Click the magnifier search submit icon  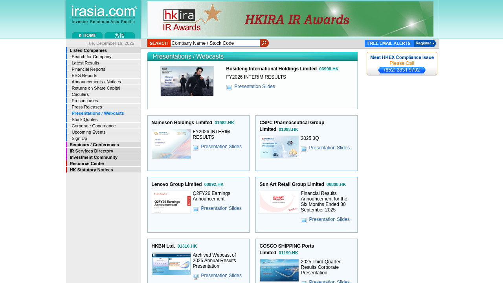click(264, 43)
